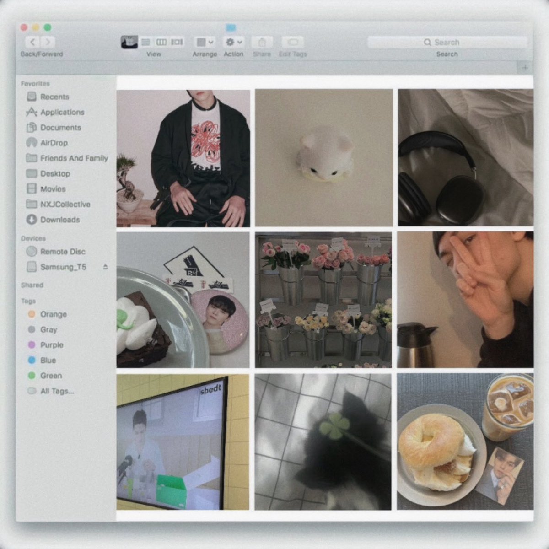Click in the Search field
The height and width of the screenshot is (549, 549).
pos(447,42)
